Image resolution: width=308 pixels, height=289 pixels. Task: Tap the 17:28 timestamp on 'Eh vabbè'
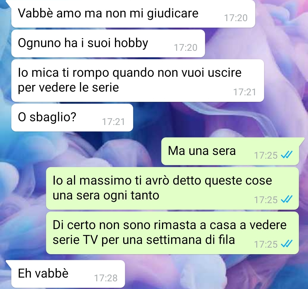coord(106,278)
